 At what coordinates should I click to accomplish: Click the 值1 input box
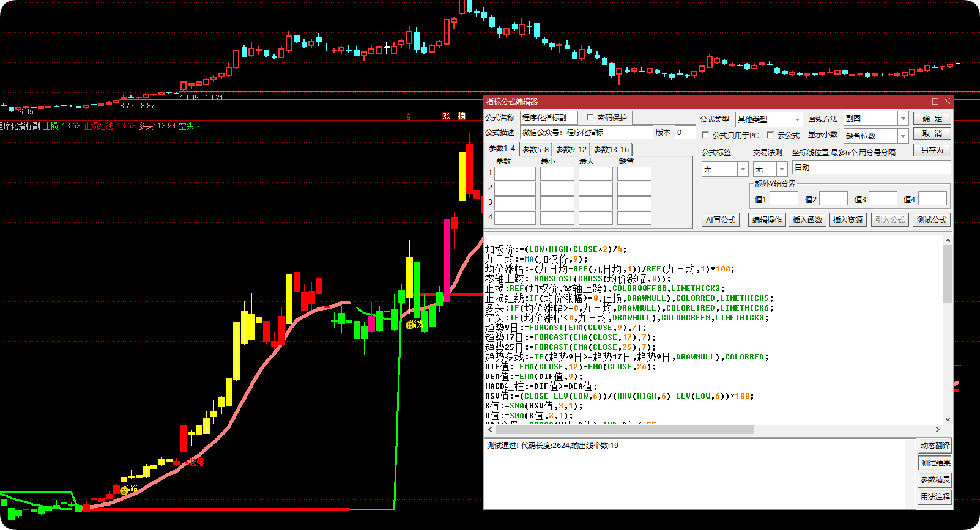784,199
